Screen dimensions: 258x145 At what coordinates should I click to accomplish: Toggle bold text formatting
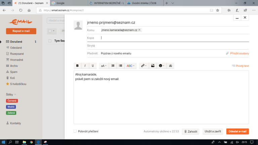pos(77,66)
